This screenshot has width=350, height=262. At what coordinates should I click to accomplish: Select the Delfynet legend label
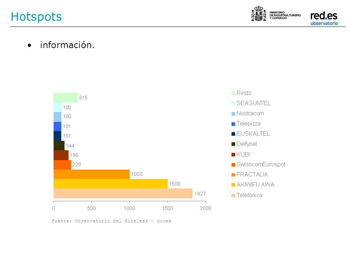247,144
